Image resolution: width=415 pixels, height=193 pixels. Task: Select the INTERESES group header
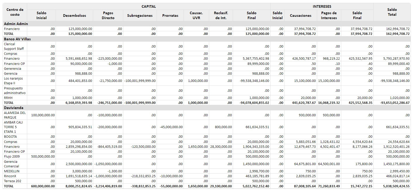click(x=322, y=6)
